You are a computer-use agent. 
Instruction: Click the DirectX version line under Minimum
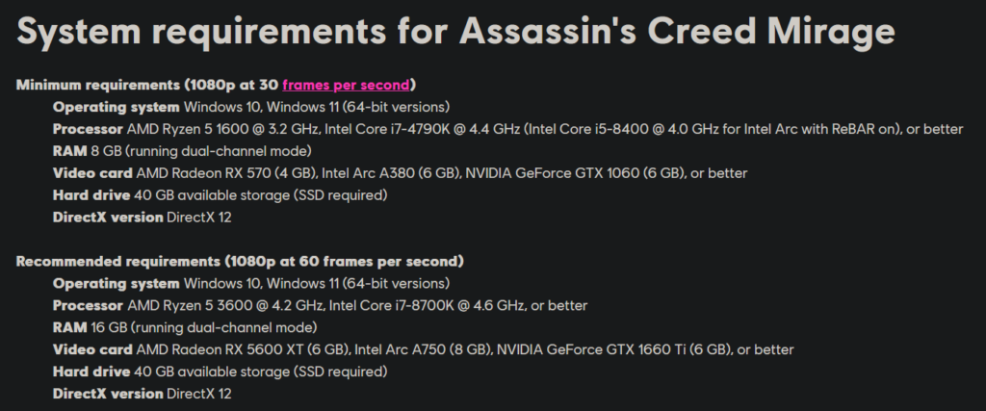click(x=143, y=218)
